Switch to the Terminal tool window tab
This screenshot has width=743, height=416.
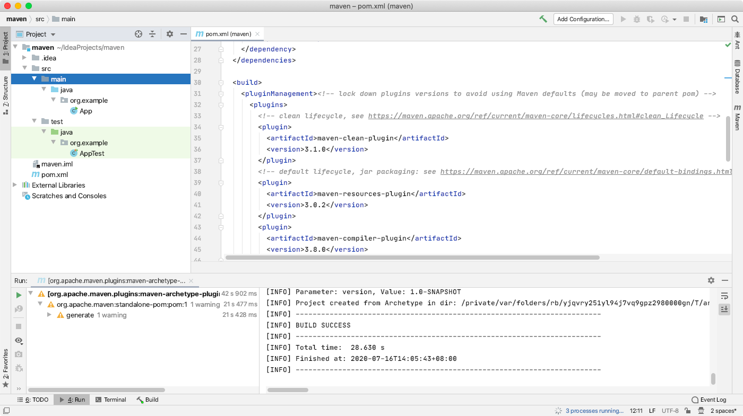click(110, 400)
